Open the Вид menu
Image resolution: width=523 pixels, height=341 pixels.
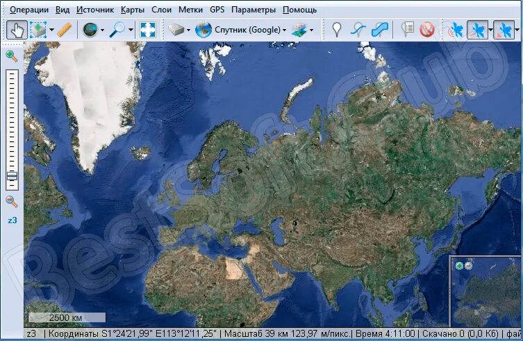click(63, 10)
